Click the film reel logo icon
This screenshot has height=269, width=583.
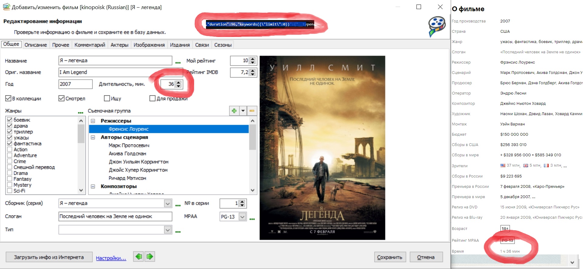[437, 27]
